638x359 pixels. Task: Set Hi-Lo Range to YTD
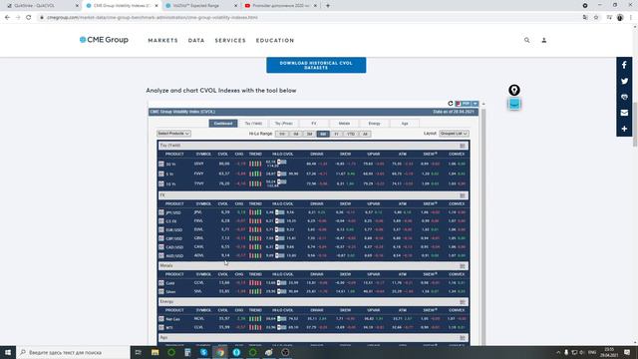pos(351,134)
